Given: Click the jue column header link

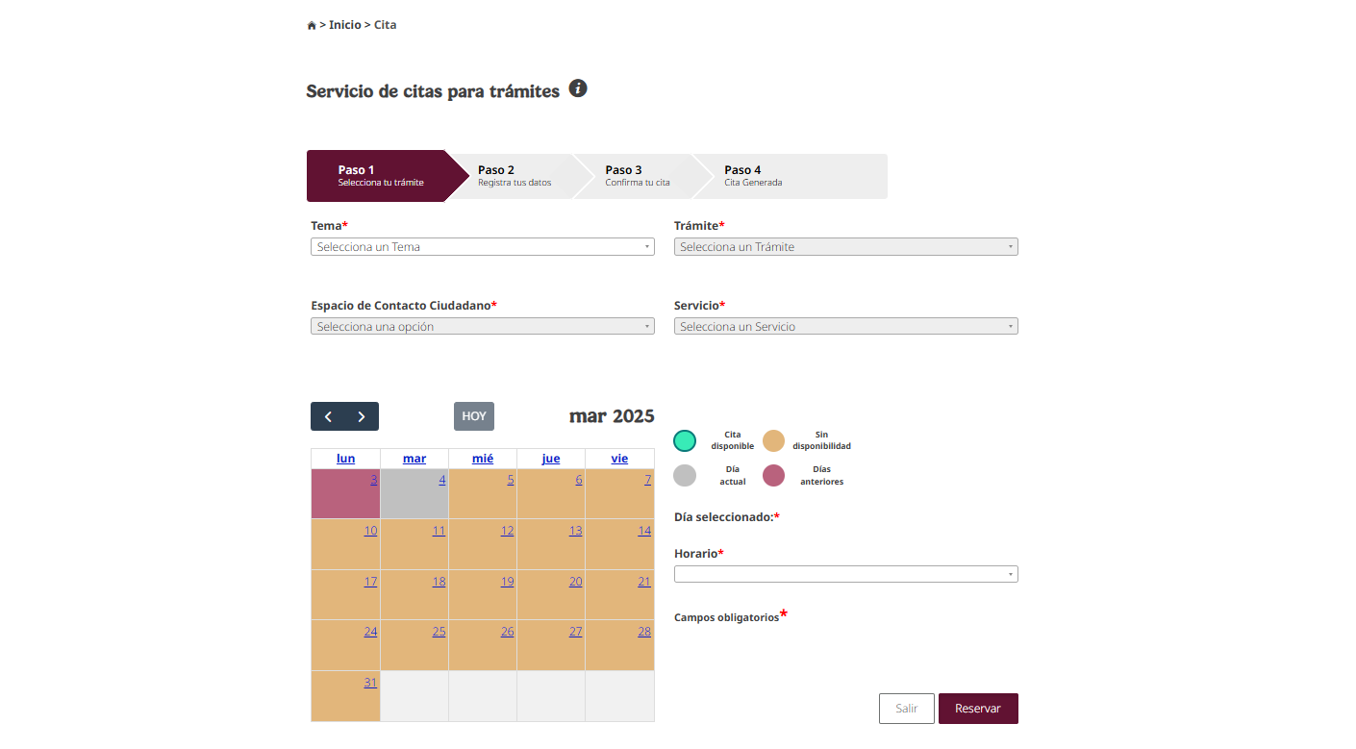Looking at the screenshot, I should click(x=551, y=459).
